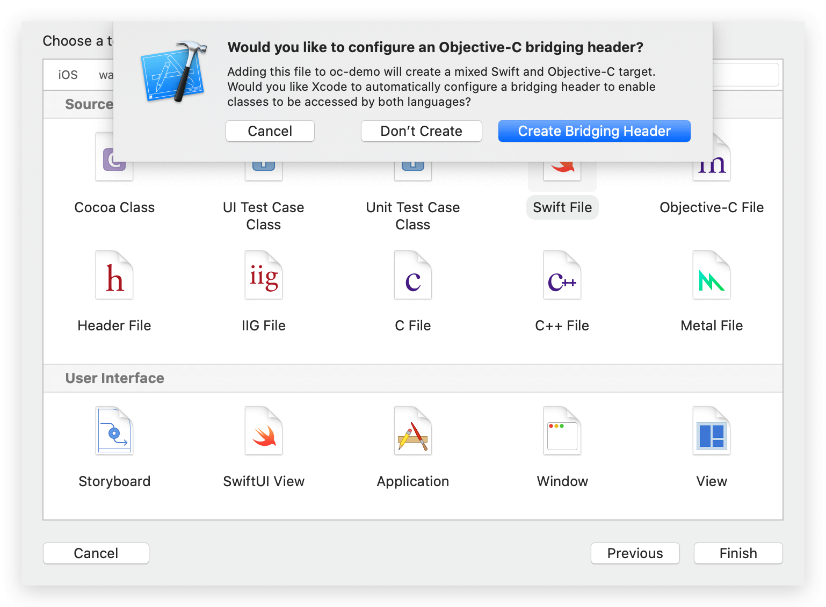Click the C File label
The width and height of the screenshot is (826, 607).
click(413, 326)
